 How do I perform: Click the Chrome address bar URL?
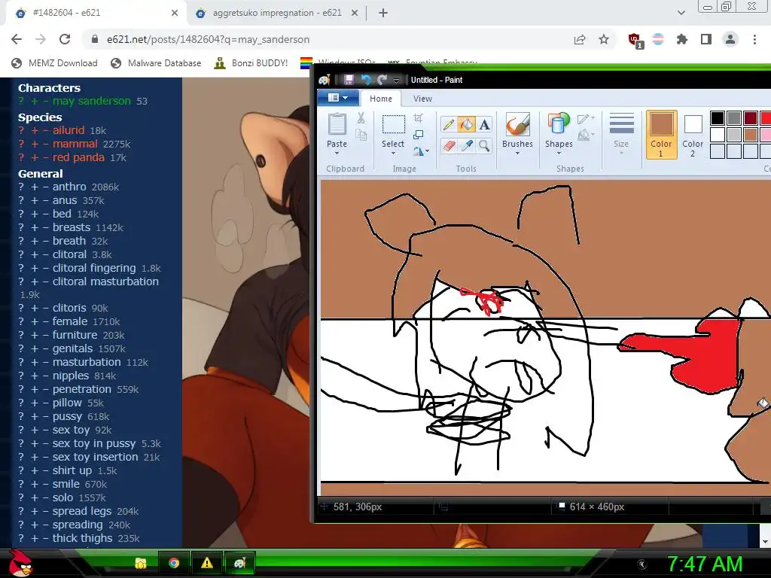[x=208, y=39]
